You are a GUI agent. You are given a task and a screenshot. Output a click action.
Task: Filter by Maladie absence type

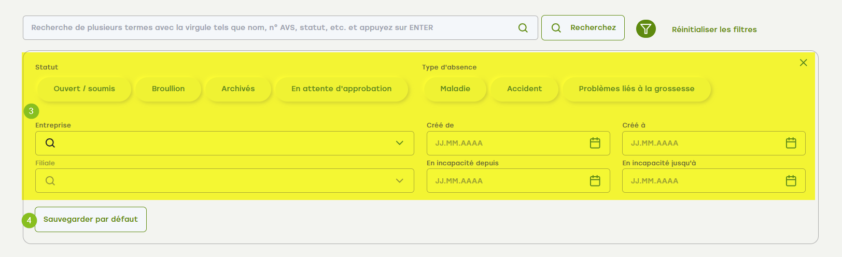[x=455, y=89]
